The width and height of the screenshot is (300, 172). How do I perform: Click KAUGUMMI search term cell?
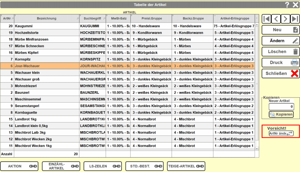coord(93,26)
